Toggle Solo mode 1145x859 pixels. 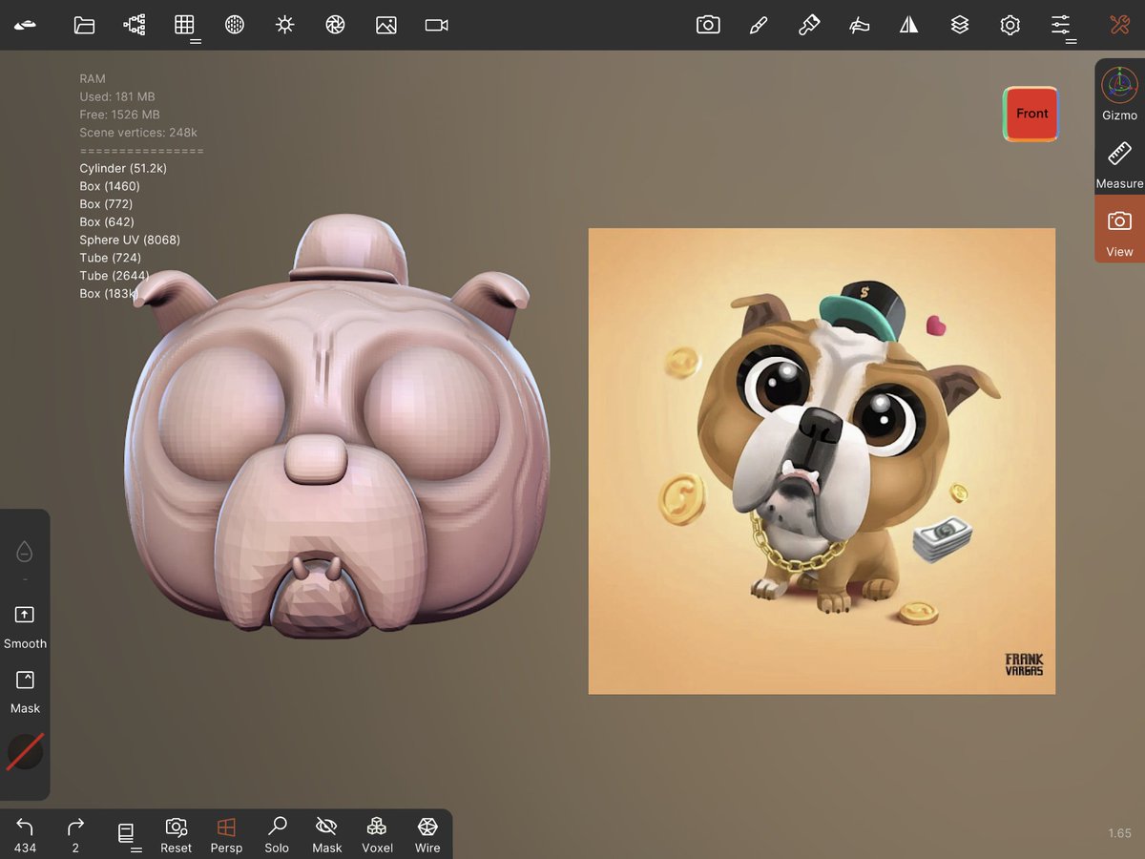[277, 834]
